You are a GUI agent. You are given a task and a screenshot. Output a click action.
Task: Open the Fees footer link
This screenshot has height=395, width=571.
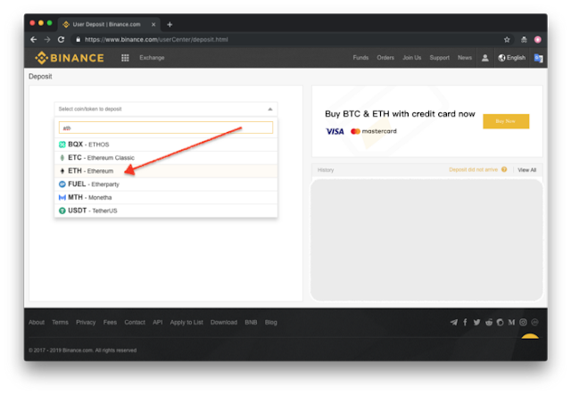pyautogui.click(x=110, y=323)
